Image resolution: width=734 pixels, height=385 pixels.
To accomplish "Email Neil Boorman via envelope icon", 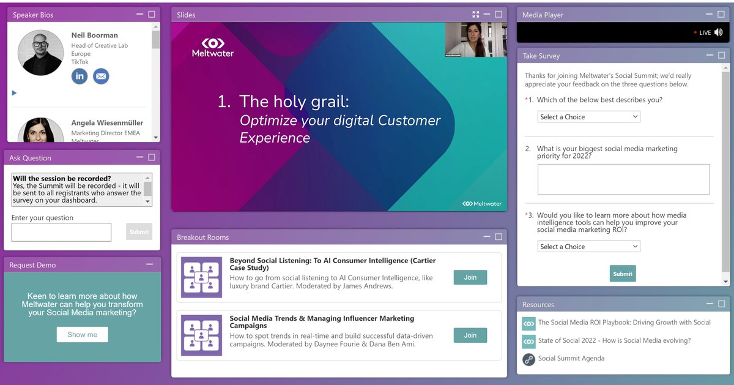I will 101,77.
